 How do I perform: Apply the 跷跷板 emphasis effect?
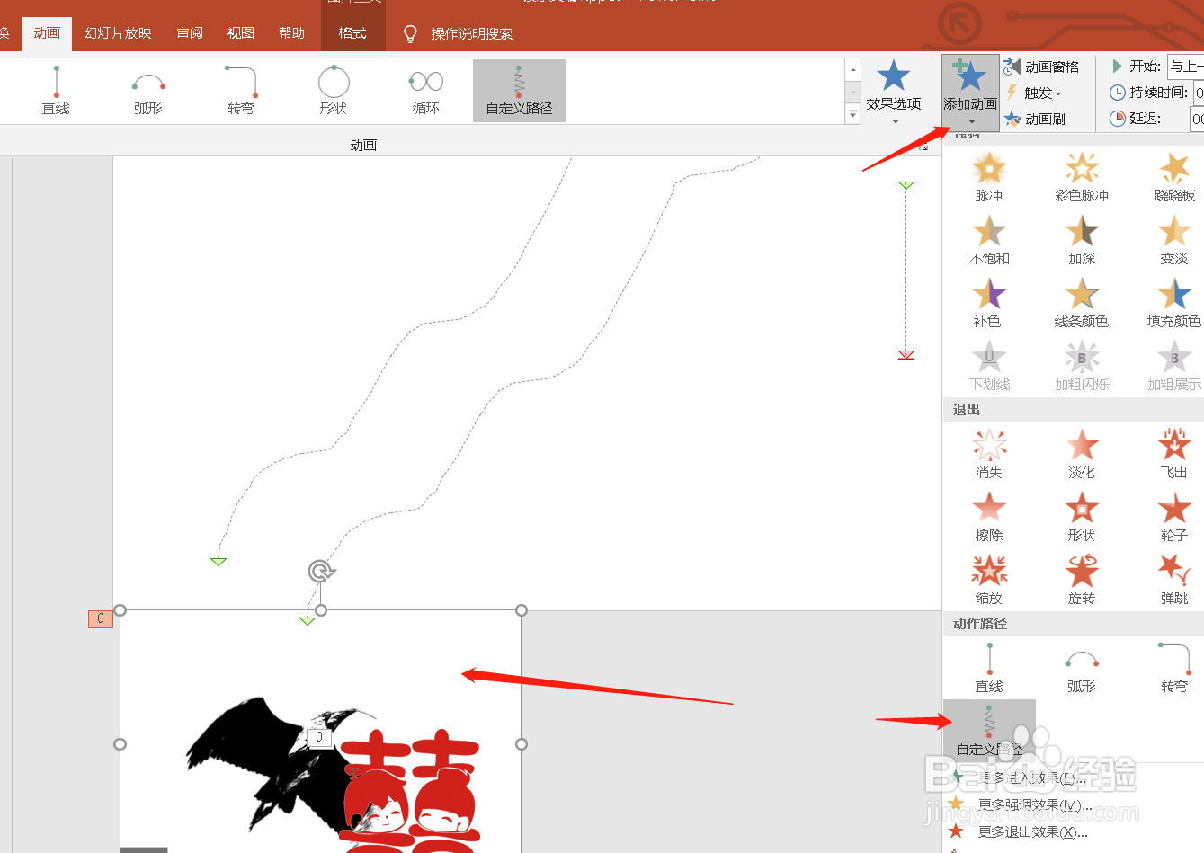coord(1174,177)
